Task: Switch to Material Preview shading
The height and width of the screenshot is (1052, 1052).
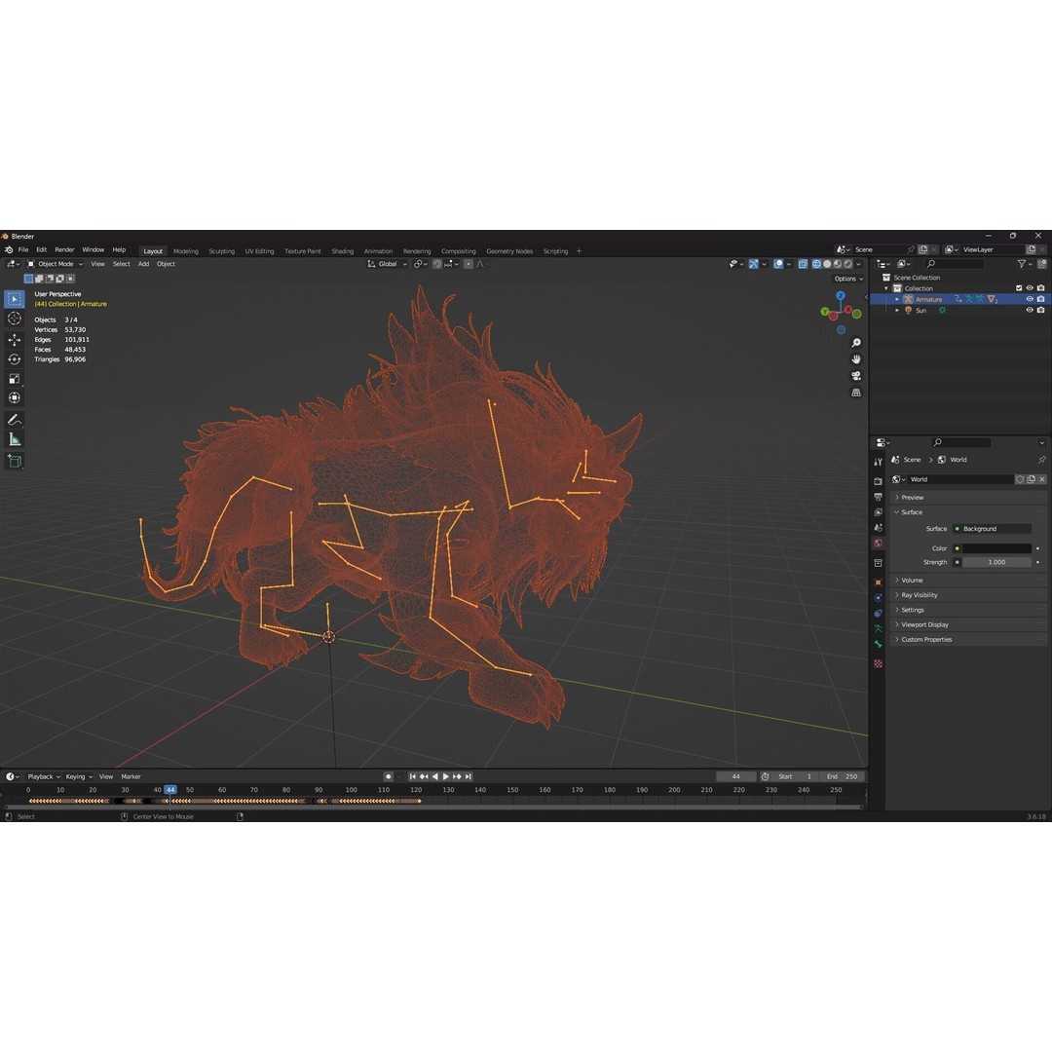Action: click(x=838, y=264)
